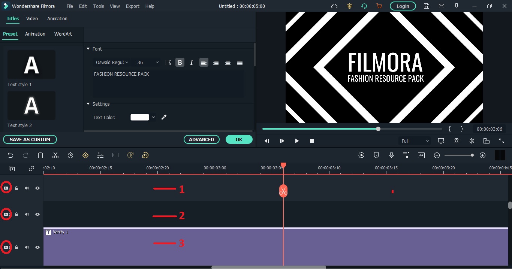Switch to the WordArt tab
The height and width of the screenshot is (269, 512).
[63, 34]
